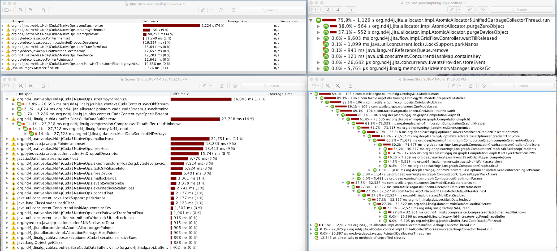Screen dimensions: 557x251
Task: Zoom in on the gpu-no-precomputing-hotspots screenshot
Action: click(31, 10)
